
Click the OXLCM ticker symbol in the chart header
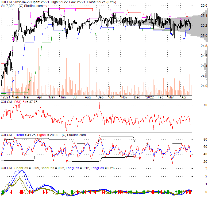coord(6,2)
